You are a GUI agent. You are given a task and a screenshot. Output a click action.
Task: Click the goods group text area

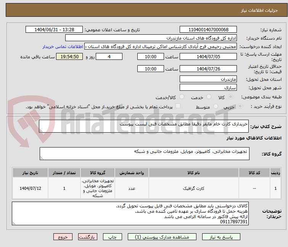tap(144, 154)
